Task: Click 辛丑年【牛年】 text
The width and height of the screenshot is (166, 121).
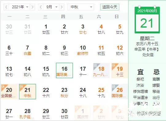Action: click(147, 49)
